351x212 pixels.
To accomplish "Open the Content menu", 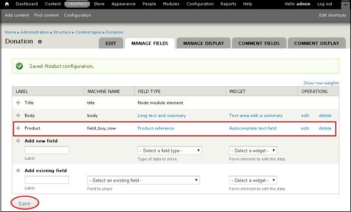I will 53,4.
